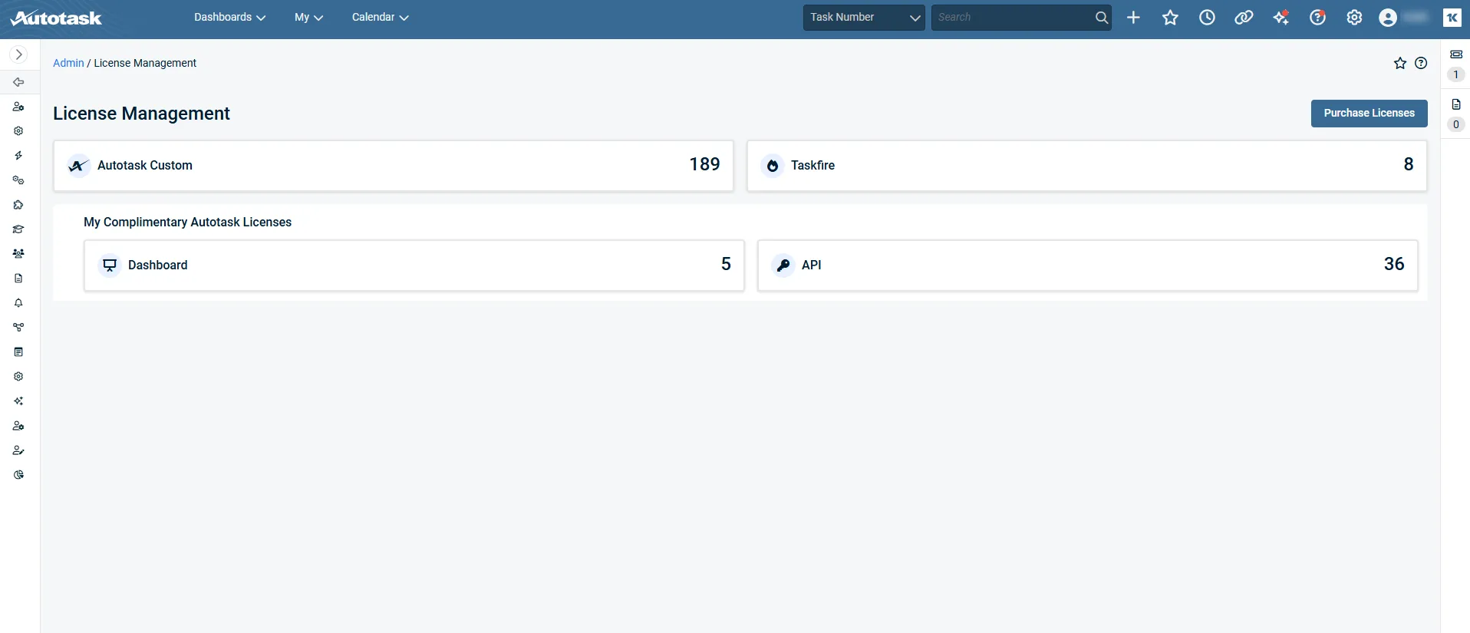The image size is (1470, 633).
Task: Click the graduation cap sidebar icon
Action: pos(18,229)
